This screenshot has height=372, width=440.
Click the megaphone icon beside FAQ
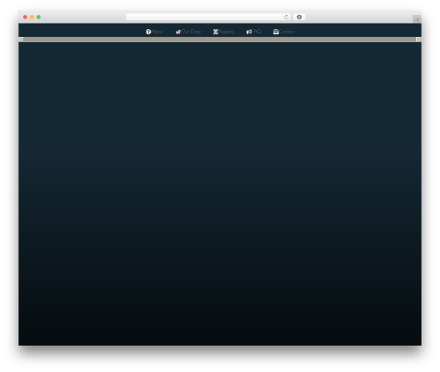tap(249, 32)
